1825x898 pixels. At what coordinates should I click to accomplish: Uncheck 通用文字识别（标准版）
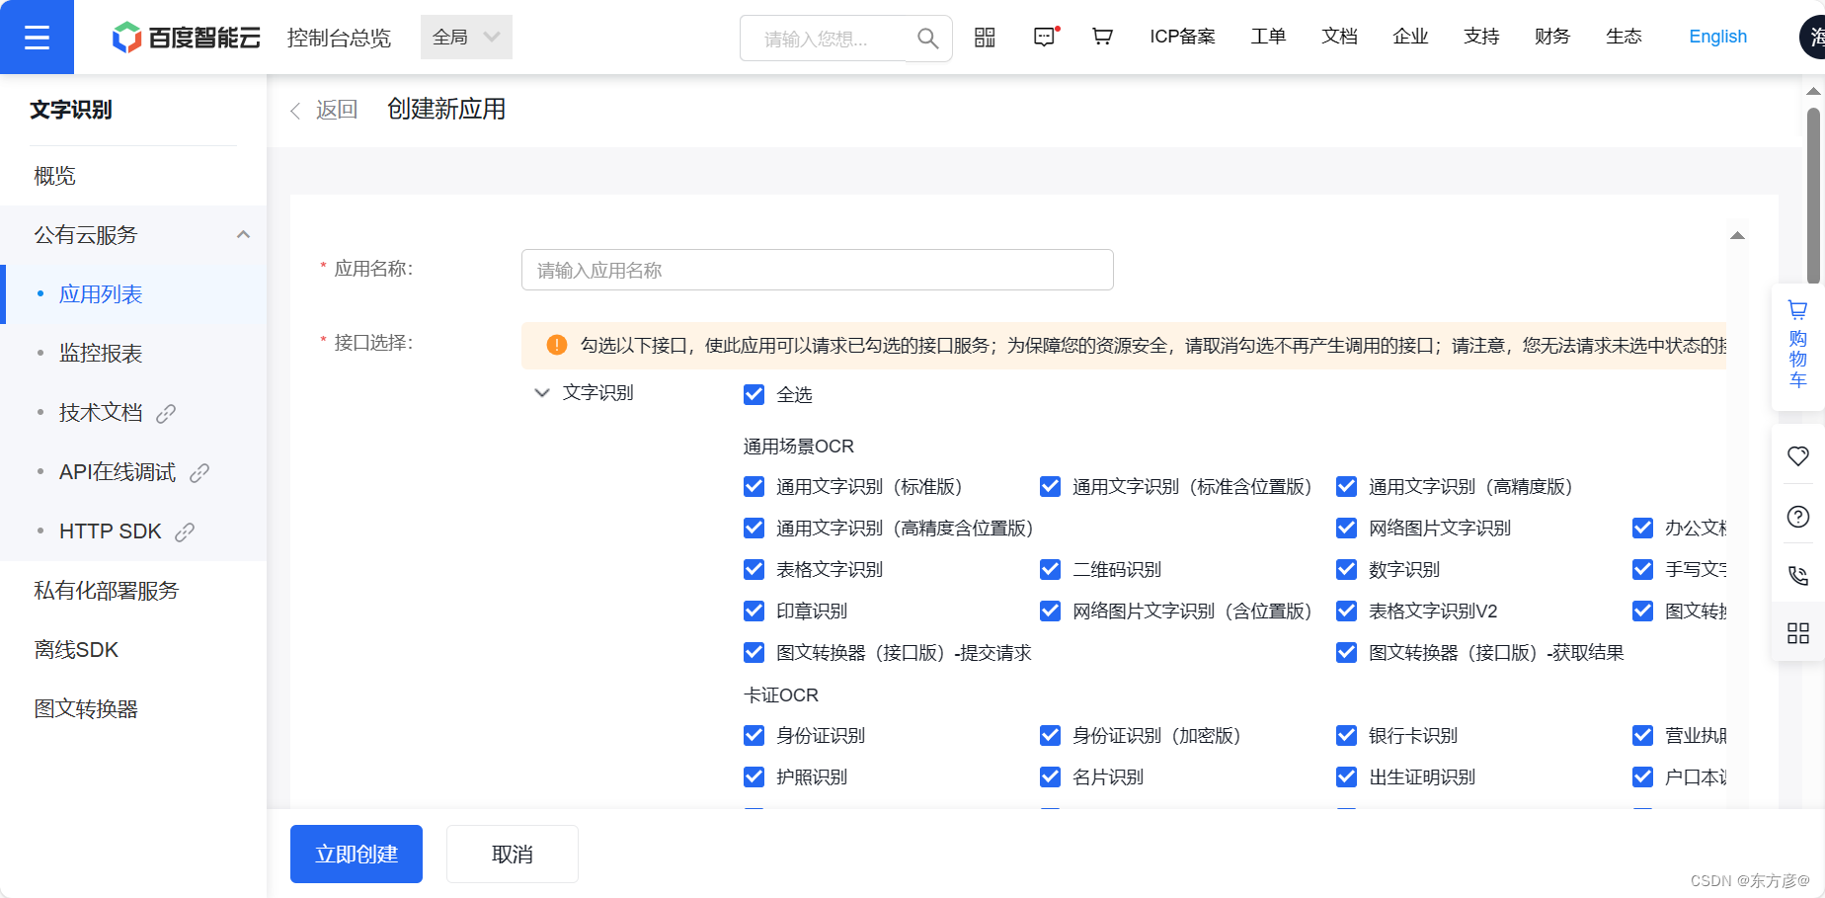tap(754, 486)
